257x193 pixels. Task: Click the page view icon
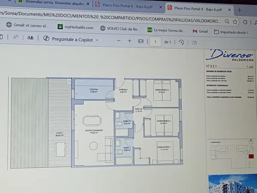pyautogui.click(x=194, y=42)
